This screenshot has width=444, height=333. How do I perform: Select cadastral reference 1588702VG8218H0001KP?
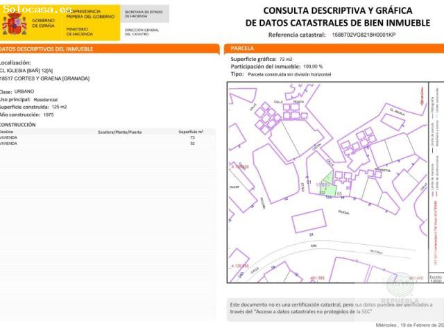364,35
